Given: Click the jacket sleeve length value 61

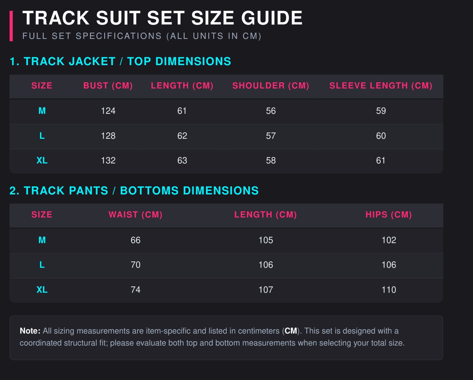Looking at the screenshot, I should tap(381, 160).
